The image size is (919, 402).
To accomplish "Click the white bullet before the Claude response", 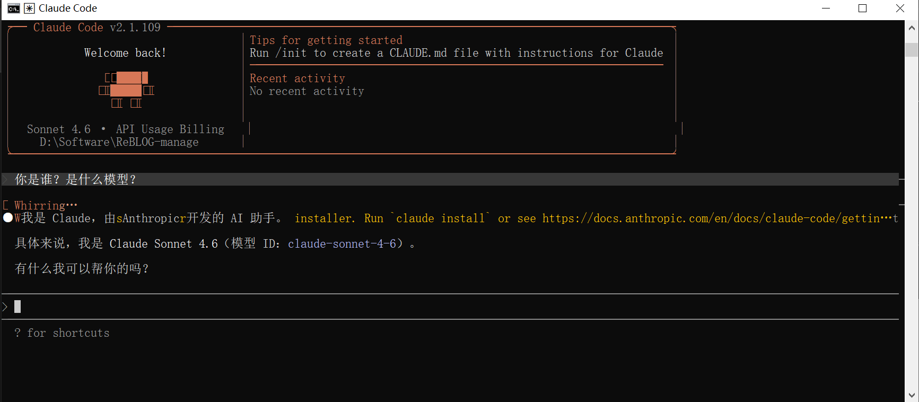I will tap(8, 218).
